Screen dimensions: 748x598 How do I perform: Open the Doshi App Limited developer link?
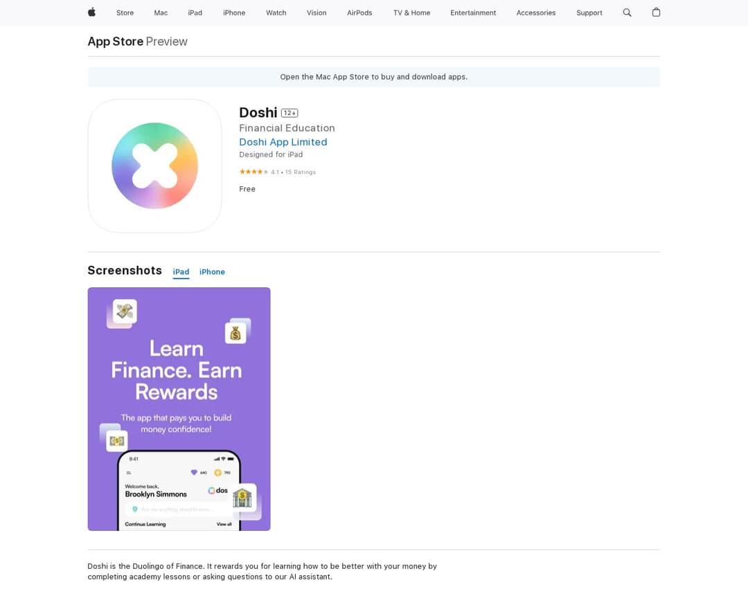pos(283,142)
